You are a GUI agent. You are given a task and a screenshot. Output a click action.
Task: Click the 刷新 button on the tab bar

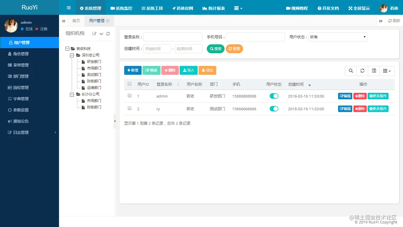coord(394,21)
